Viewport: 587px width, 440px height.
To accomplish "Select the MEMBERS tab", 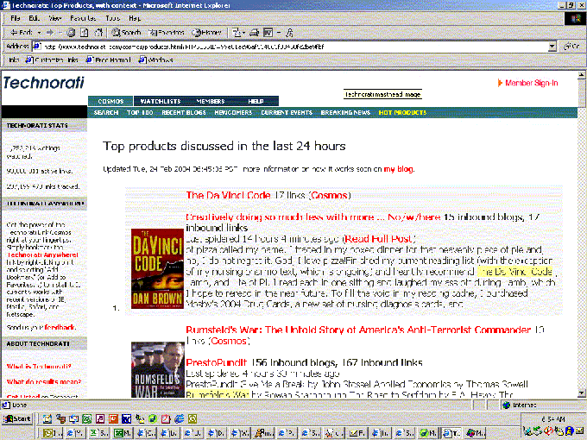I will point(211,101).
